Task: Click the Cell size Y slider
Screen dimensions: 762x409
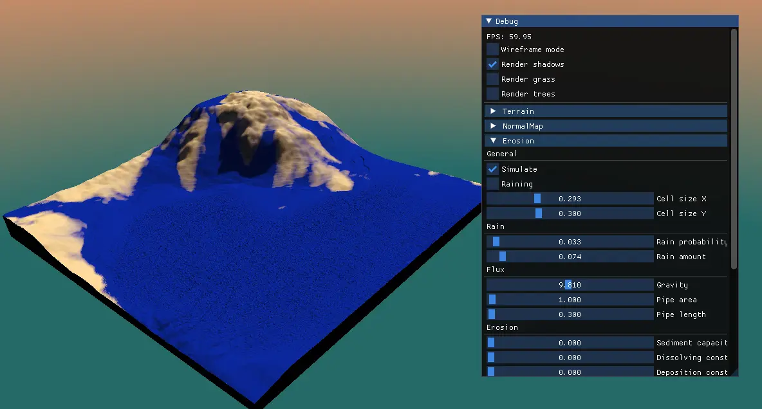Action: click(x=570, y=214)
